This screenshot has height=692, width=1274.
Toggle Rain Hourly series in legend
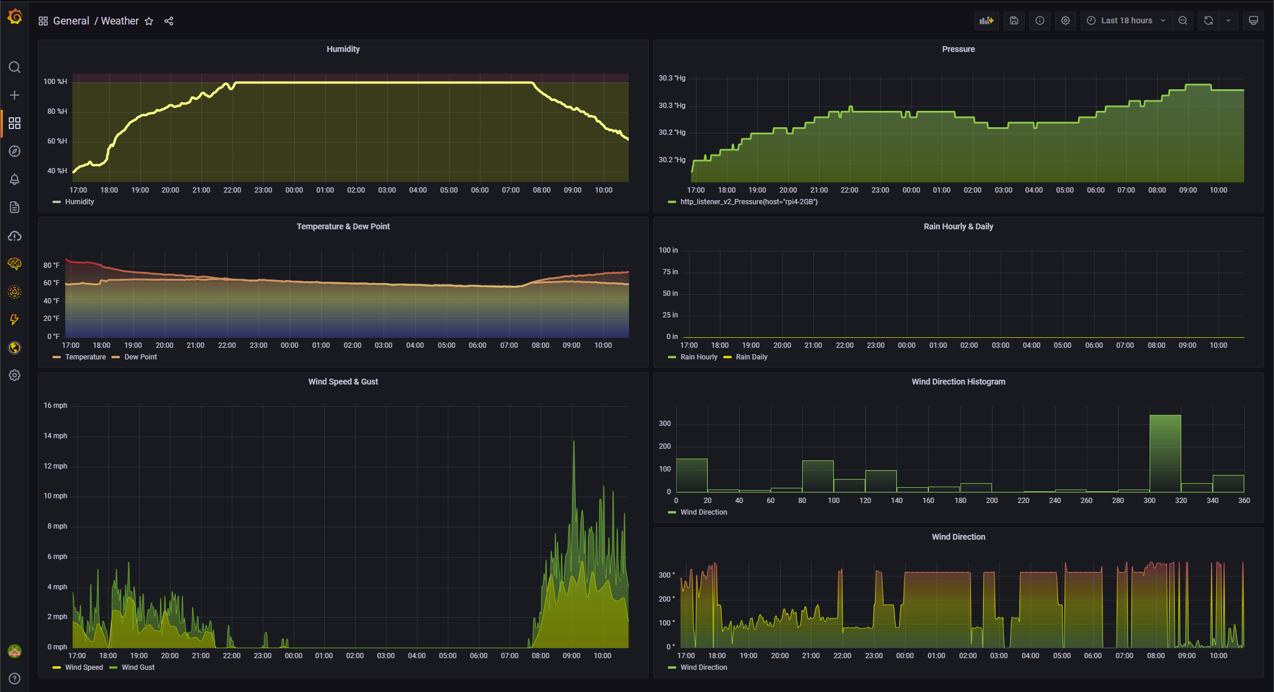698,357
